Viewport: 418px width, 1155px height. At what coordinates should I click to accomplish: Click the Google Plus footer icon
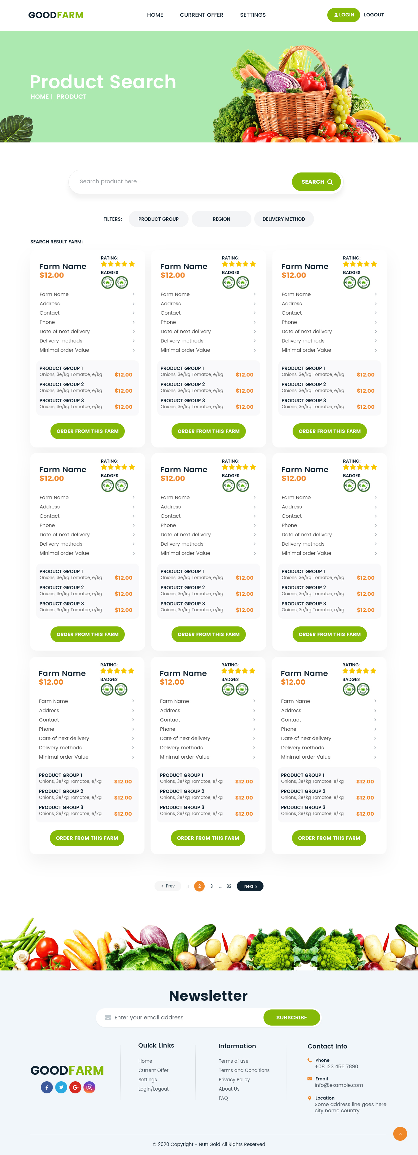[75, 1087]
